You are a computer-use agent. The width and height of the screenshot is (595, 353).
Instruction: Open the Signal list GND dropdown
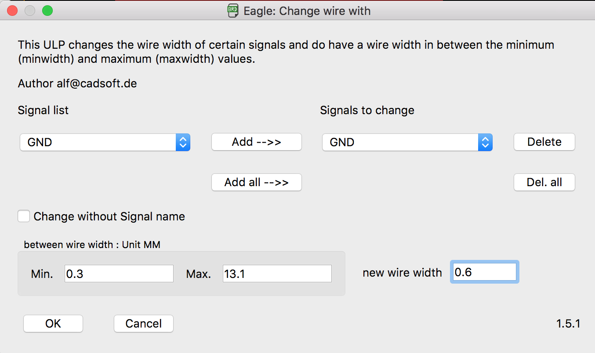[105, 142]
